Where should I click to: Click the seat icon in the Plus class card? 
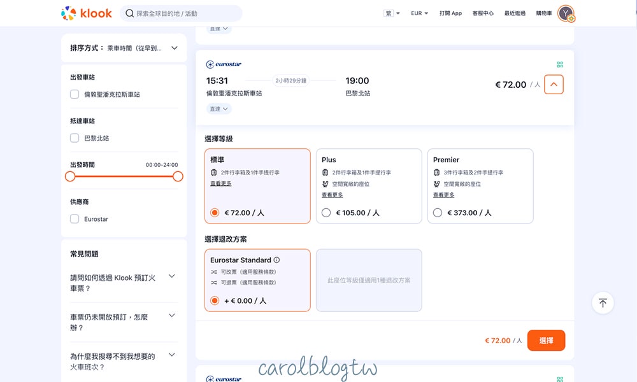(325, 184)
